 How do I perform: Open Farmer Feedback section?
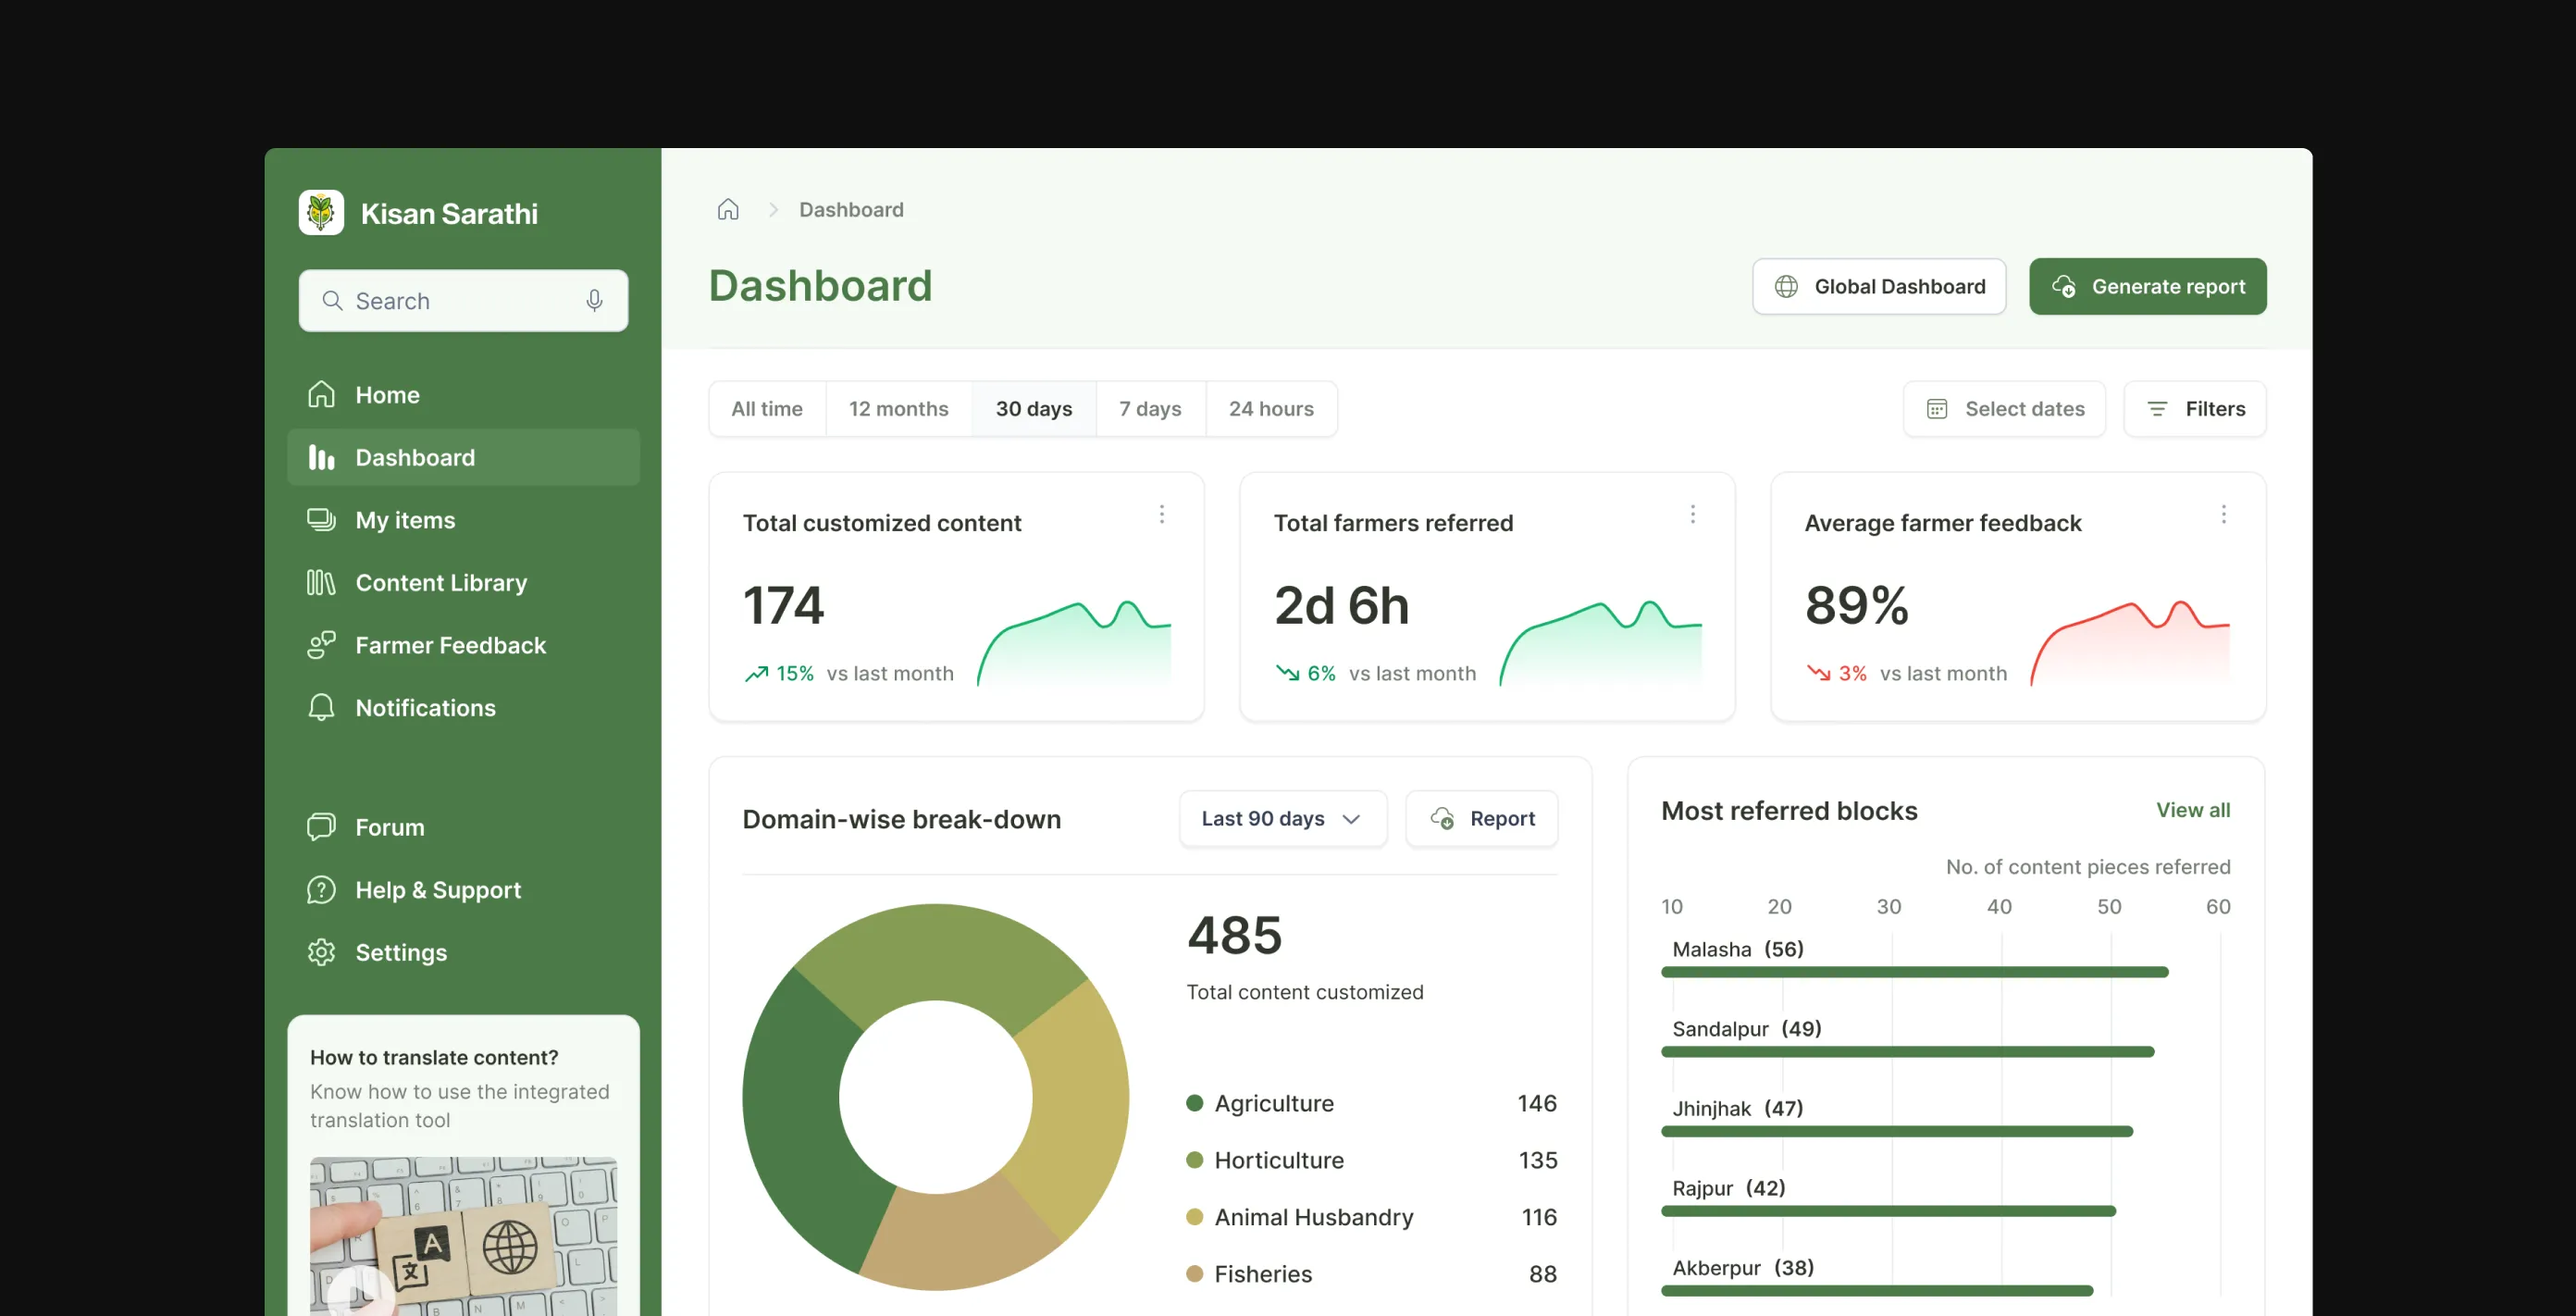(x=463, y=645)
